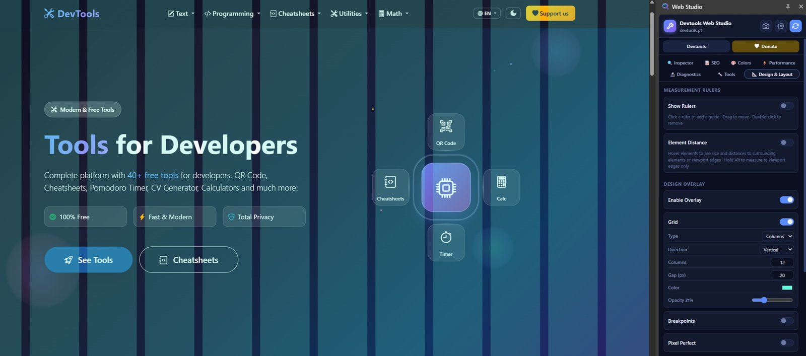The height and width of the screenshot is (356, 806).
Task: Click the "40+ free tools" highlighted text
Action: tap(153, 175)
